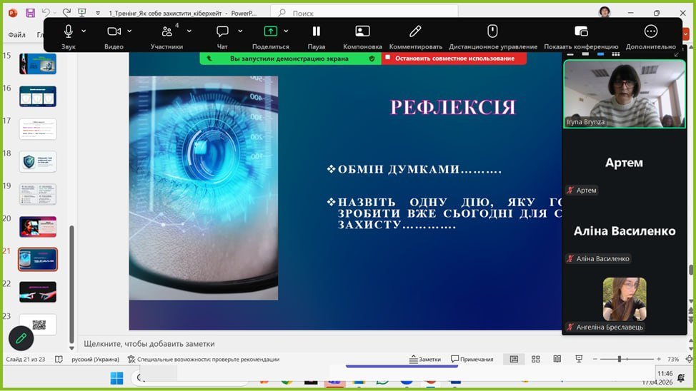Click Остановить совместное использование button

click(454, 59)
